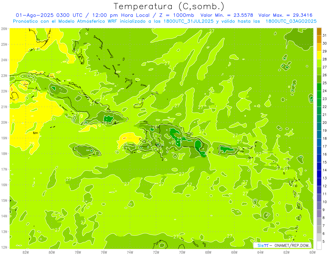Image resolution: width=332 pixels, height=256 pixels.
Task: Click latitude axis label 13N
Action: (4, 231)
